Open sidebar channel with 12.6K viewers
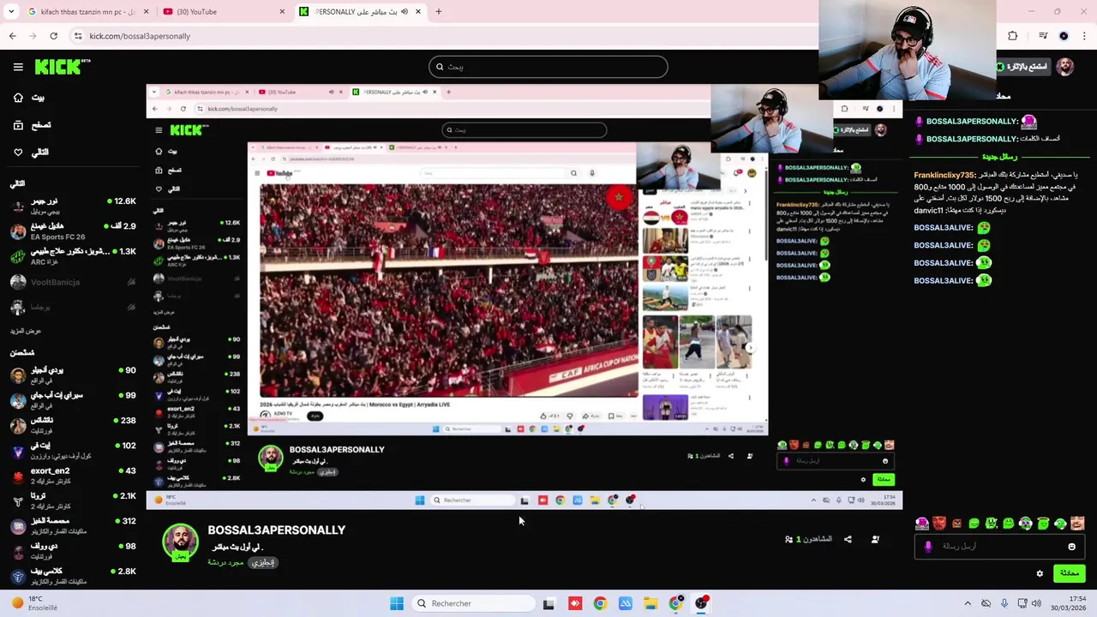The image size is (1097, 617). point(73,206)
